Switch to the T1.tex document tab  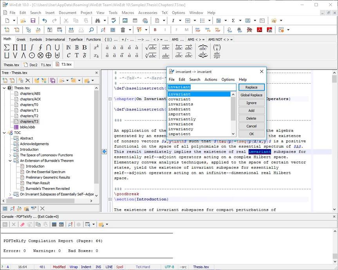[46, 65]
